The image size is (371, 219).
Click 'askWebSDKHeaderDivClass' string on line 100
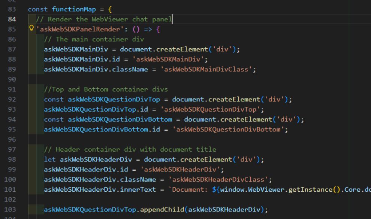[x=218, y=179]
